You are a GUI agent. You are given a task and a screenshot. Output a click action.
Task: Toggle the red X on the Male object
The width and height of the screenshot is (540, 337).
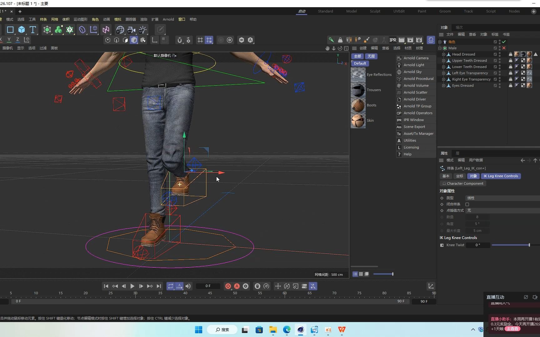pyautogui.click(x=504, y=48)
